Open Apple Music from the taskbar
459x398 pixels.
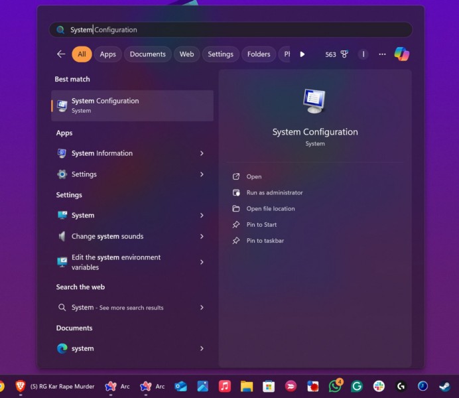point(224,386)
